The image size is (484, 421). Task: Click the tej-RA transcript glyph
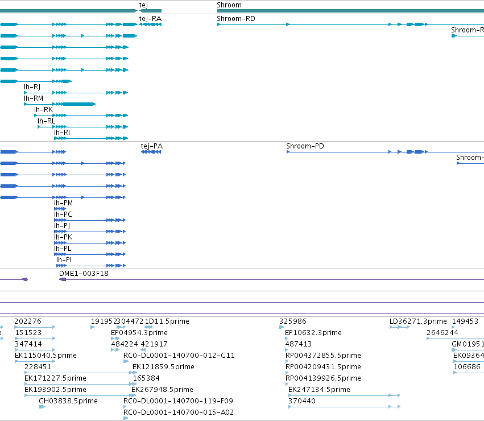pos(150,24)
